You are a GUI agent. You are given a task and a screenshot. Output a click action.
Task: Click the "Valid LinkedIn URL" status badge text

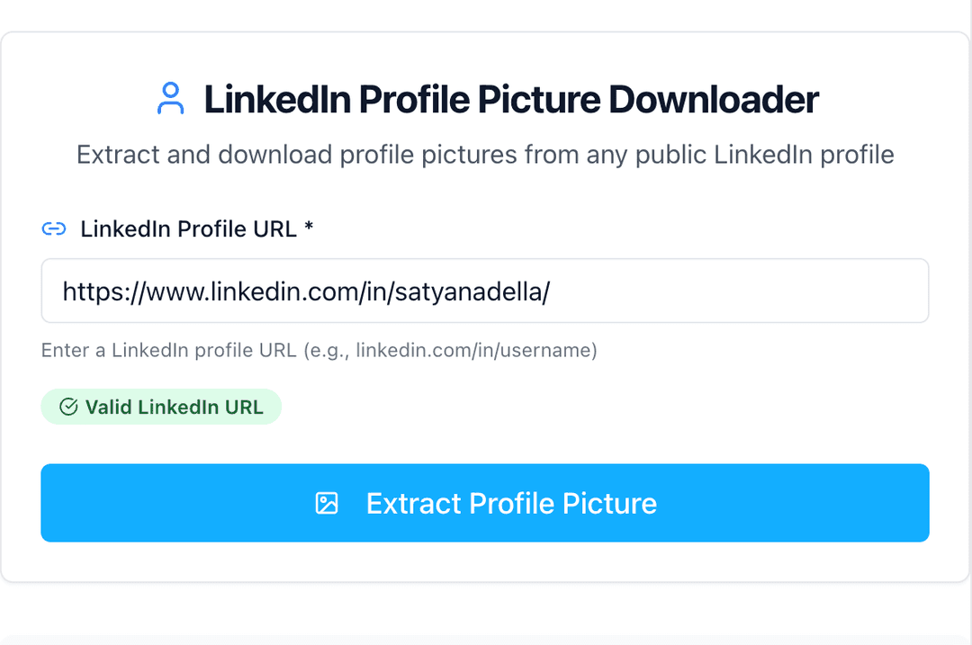point(174,408)
